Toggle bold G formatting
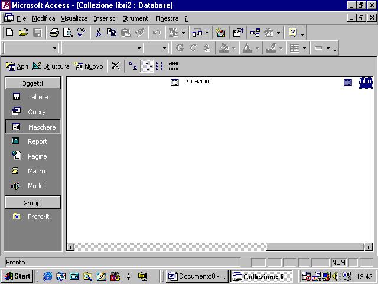The image size is (378, 284). [180, 48]
